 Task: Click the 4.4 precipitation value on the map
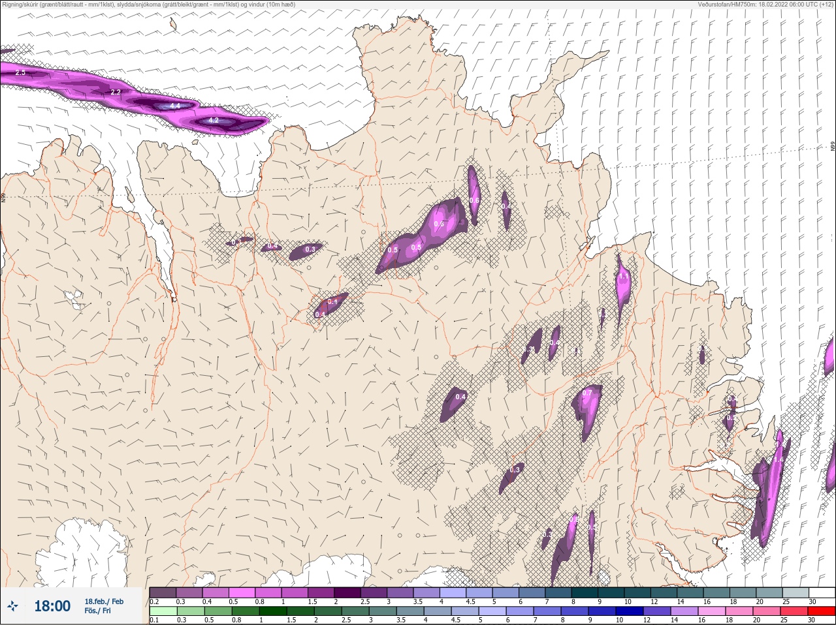point(175,106)
